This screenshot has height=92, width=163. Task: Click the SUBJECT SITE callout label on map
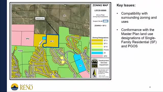click(40, 18)
